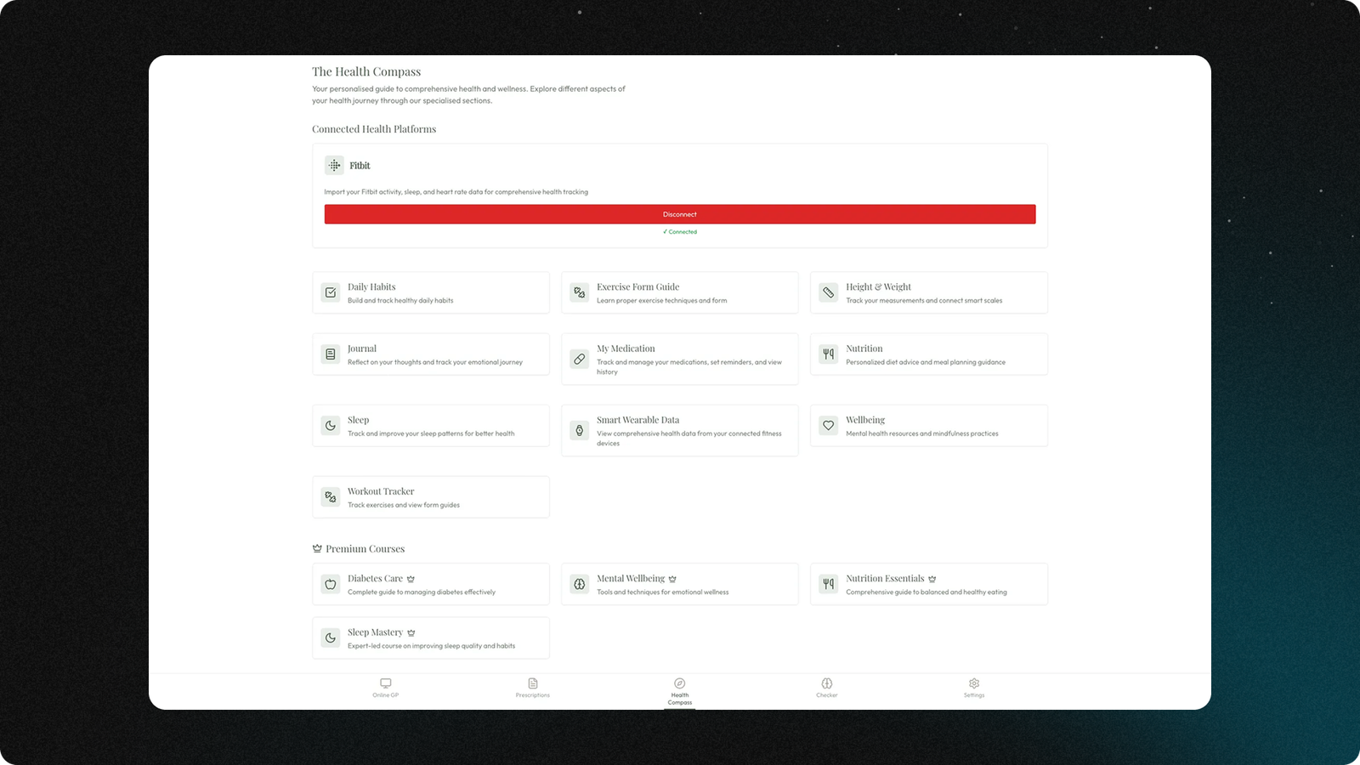This screenshot has width=1360, height=765.
Task: Open the Journal notebook icon
Action: pos(331,354)
